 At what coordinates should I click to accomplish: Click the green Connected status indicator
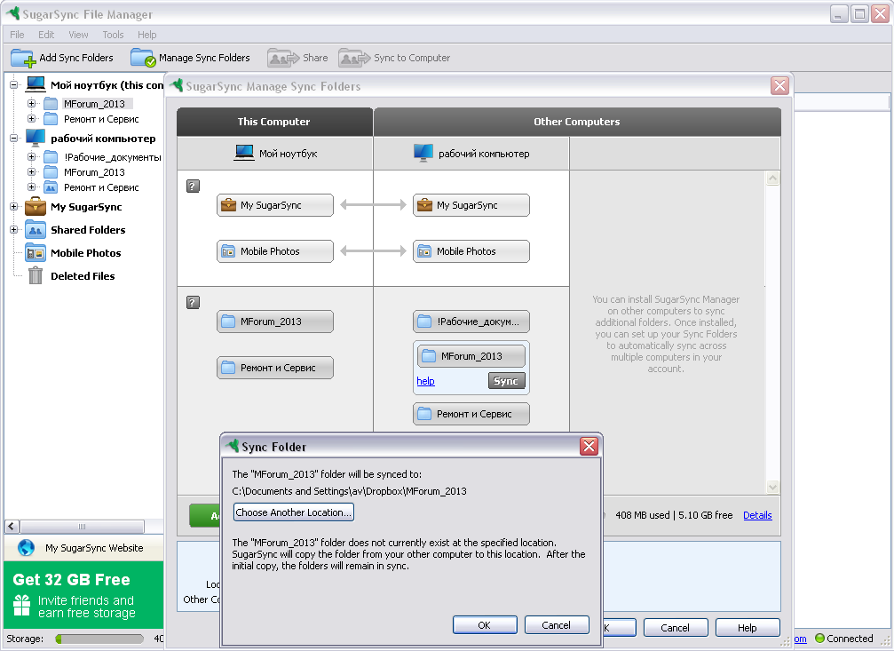[x=820, y=639]
